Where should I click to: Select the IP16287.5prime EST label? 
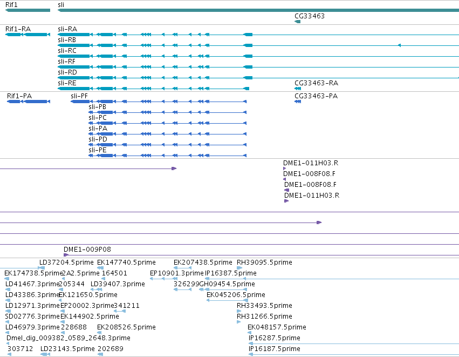[275, 338]
